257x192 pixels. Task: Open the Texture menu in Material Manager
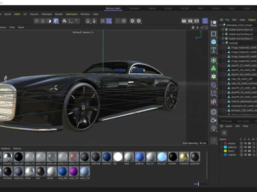[x=17, y=148]
